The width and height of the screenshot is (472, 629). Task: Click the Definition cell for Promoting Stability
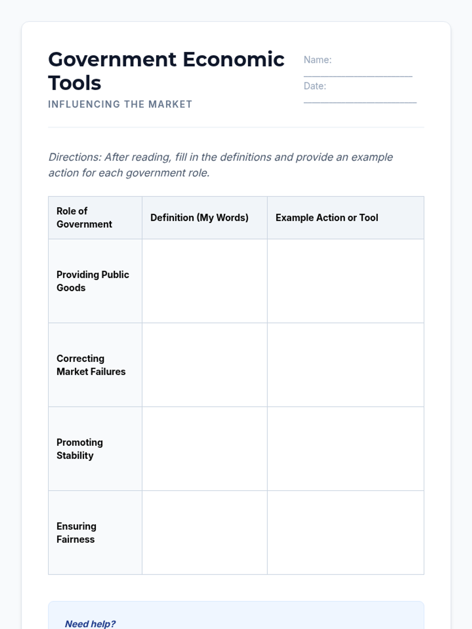point(205,449)
